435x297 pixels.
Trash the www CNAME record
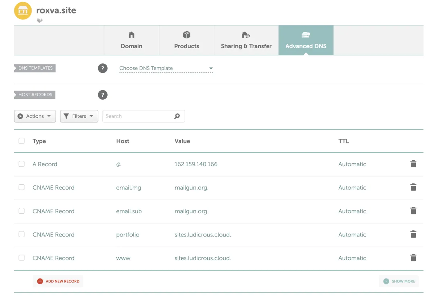coord(413,258)
